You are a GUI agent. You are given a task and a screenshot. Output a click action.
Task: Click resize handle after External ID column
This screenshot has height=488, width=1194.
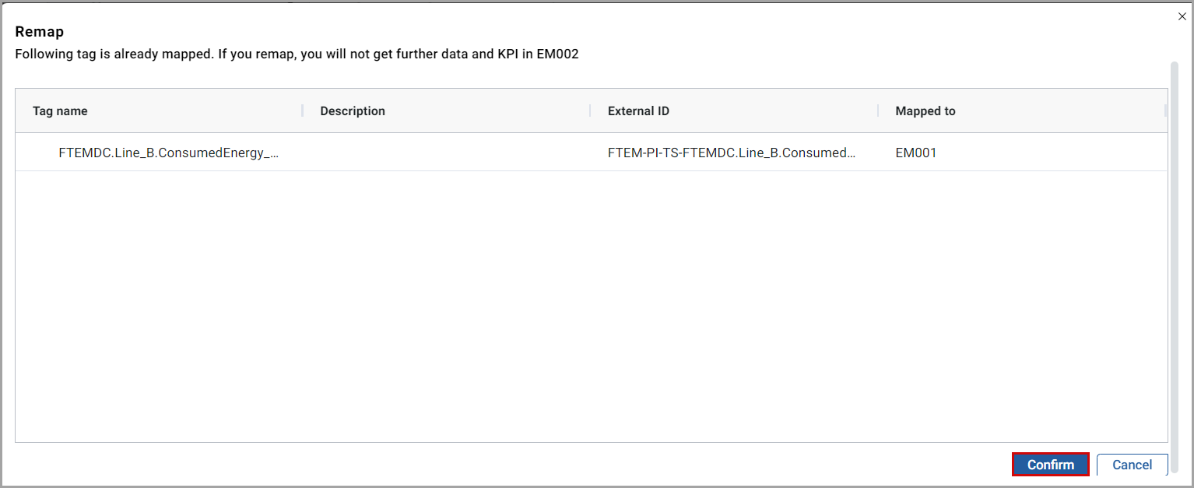(878, 111)
